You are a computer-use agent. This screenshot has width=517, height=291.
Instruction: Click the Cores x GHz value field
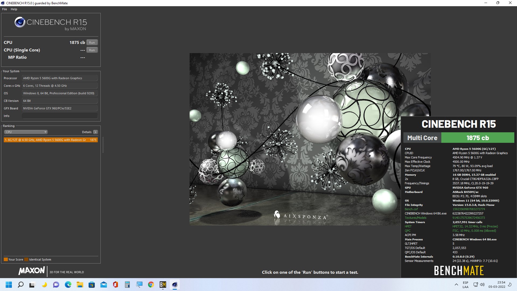(x=60, y=86)
